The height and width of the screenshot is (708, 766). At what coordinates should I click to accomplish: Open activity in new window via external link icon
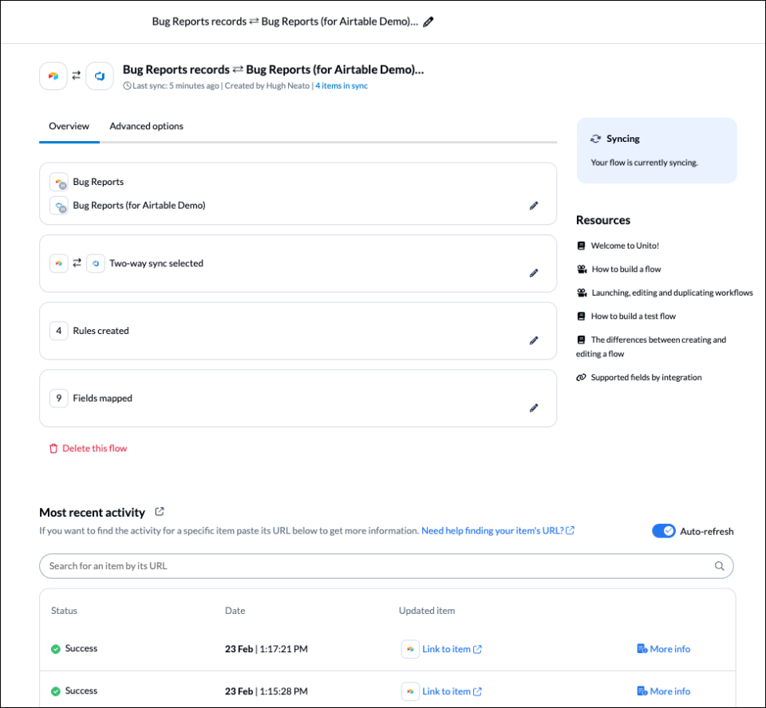pyautogui.click(x=159, y=511)
